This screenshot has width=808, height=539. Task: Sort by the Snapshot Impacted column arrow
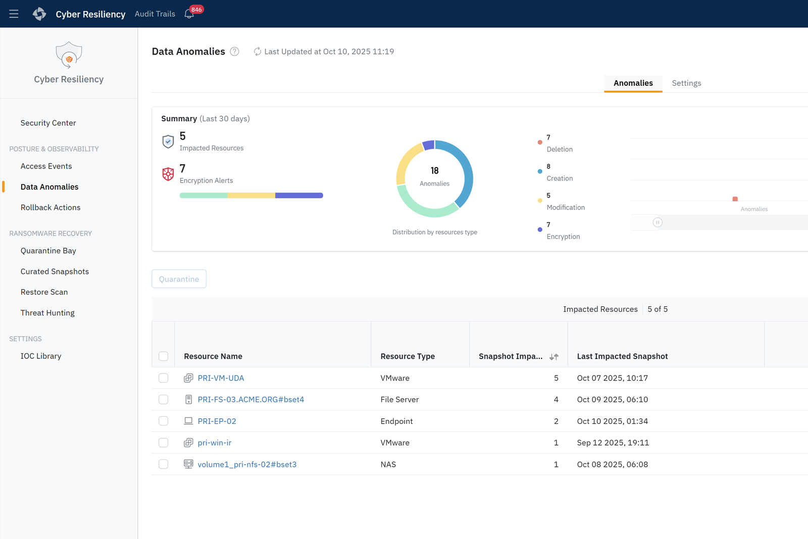click(554, 357)
